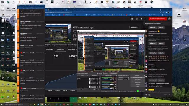Mute the middle audio mixer channel in OBS
The height and width of the screenshot is (106, 189).
[113, 85]
